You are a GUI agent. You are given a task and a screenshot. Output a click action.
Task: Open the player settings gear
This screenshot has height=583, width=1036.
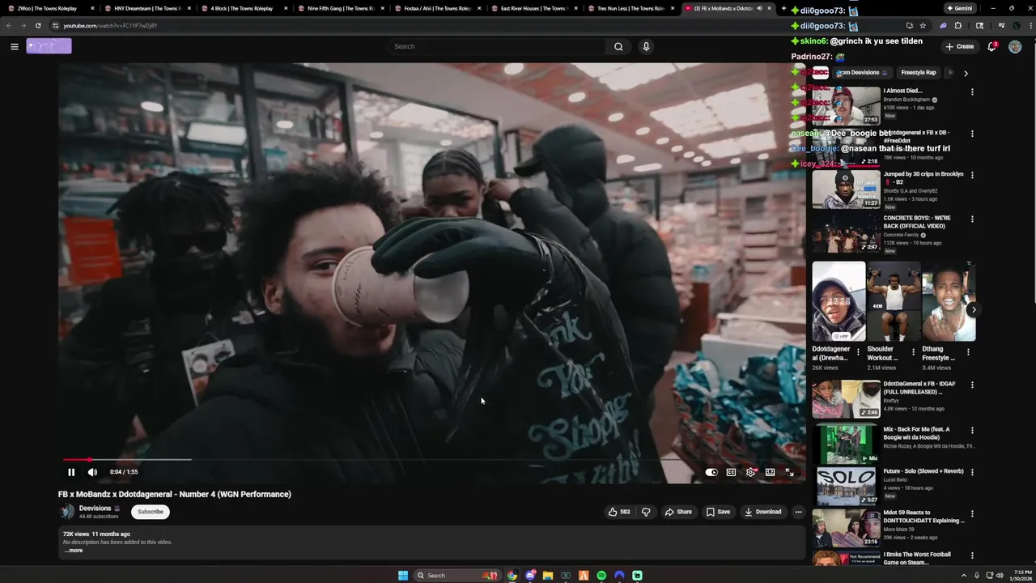pos(750,472)
